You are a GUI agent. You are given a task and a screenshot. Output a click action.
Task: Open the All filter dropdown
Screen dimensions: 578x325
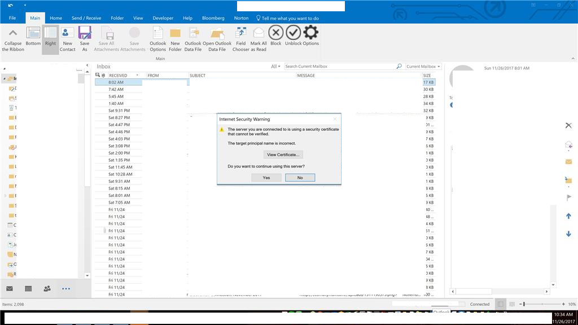pos(275,67)
